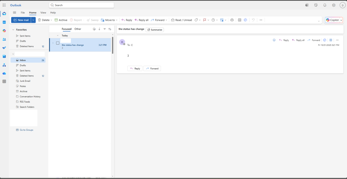Click the Sort arrows icon in message list

(x=110, y=29)
